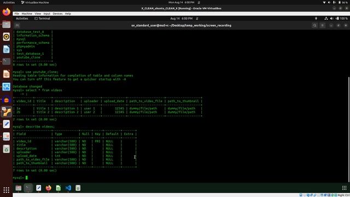Show all applications on the host
350x197 pixels.
coord(6,190)
